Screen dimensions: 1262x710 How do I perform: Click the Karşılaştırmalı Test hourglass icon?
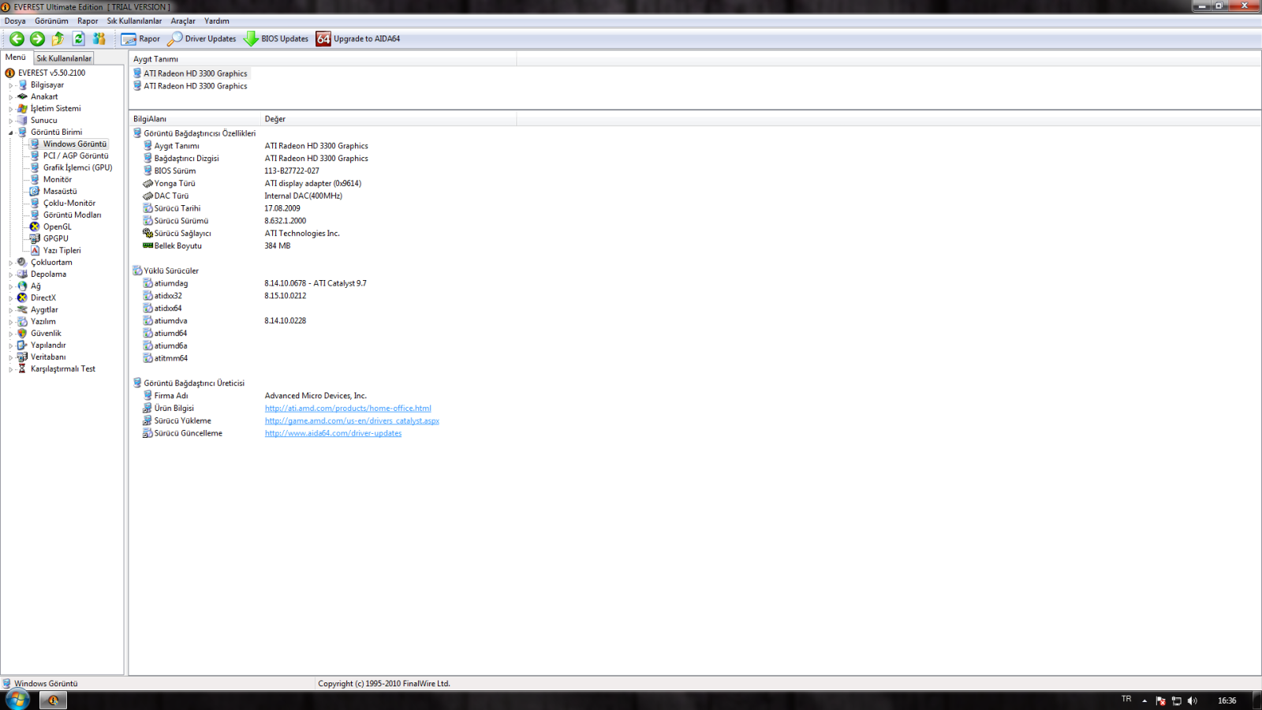tap(22, 368)
